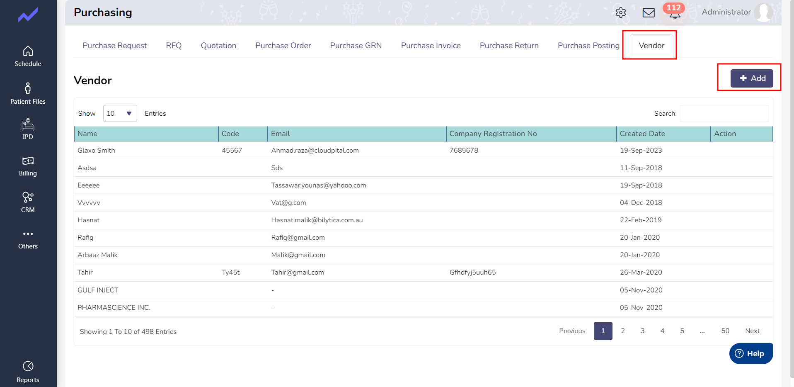The image size is (794, 387).
Task: Open the CRM module
Action: (x=28, y=202)
